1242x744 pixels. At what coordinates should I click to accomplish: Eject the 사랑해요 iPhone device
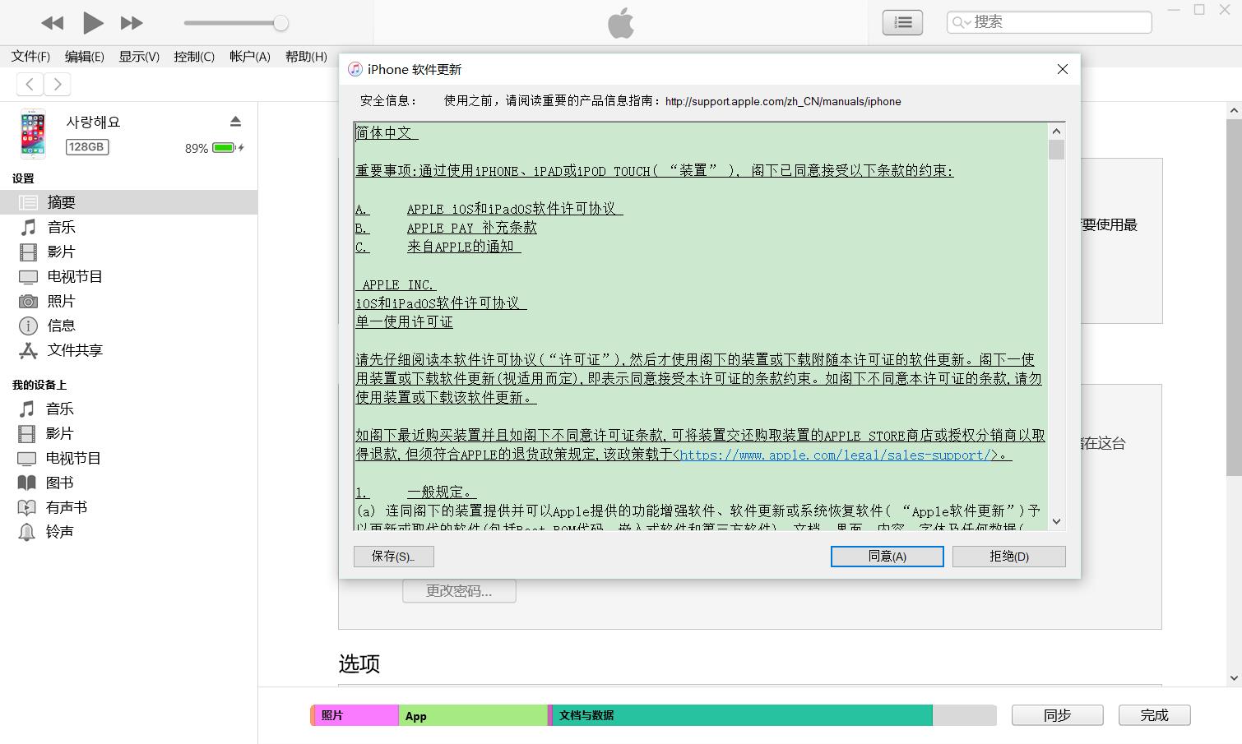tap(235, 120)
